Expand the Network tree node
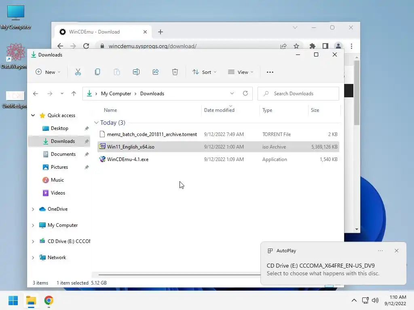414x310 pixels. tap(33, 258)
